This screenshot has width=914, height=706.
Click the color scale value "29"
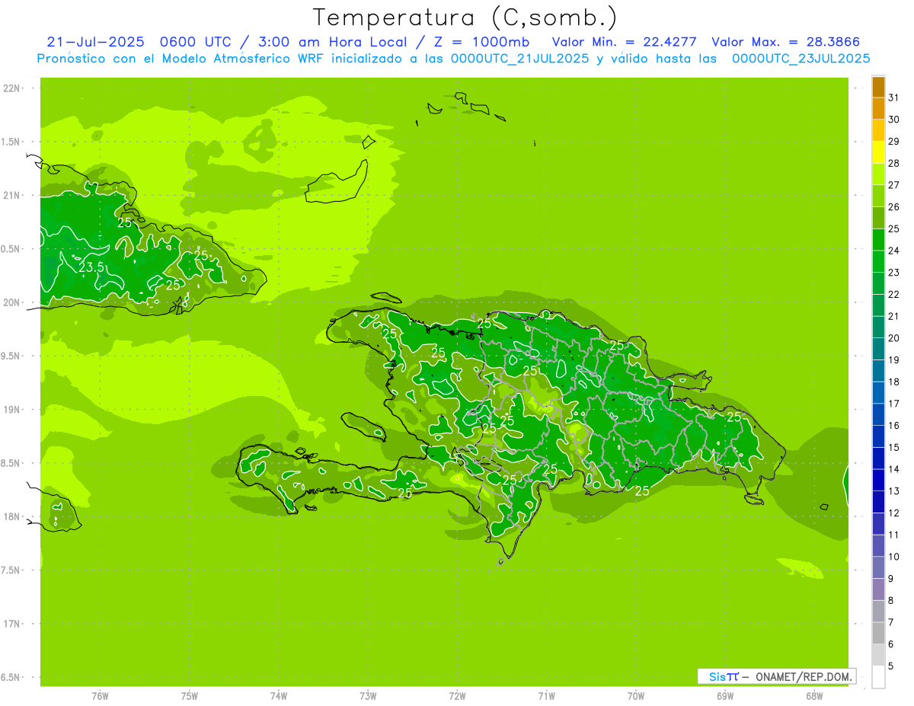click(893, 142)
